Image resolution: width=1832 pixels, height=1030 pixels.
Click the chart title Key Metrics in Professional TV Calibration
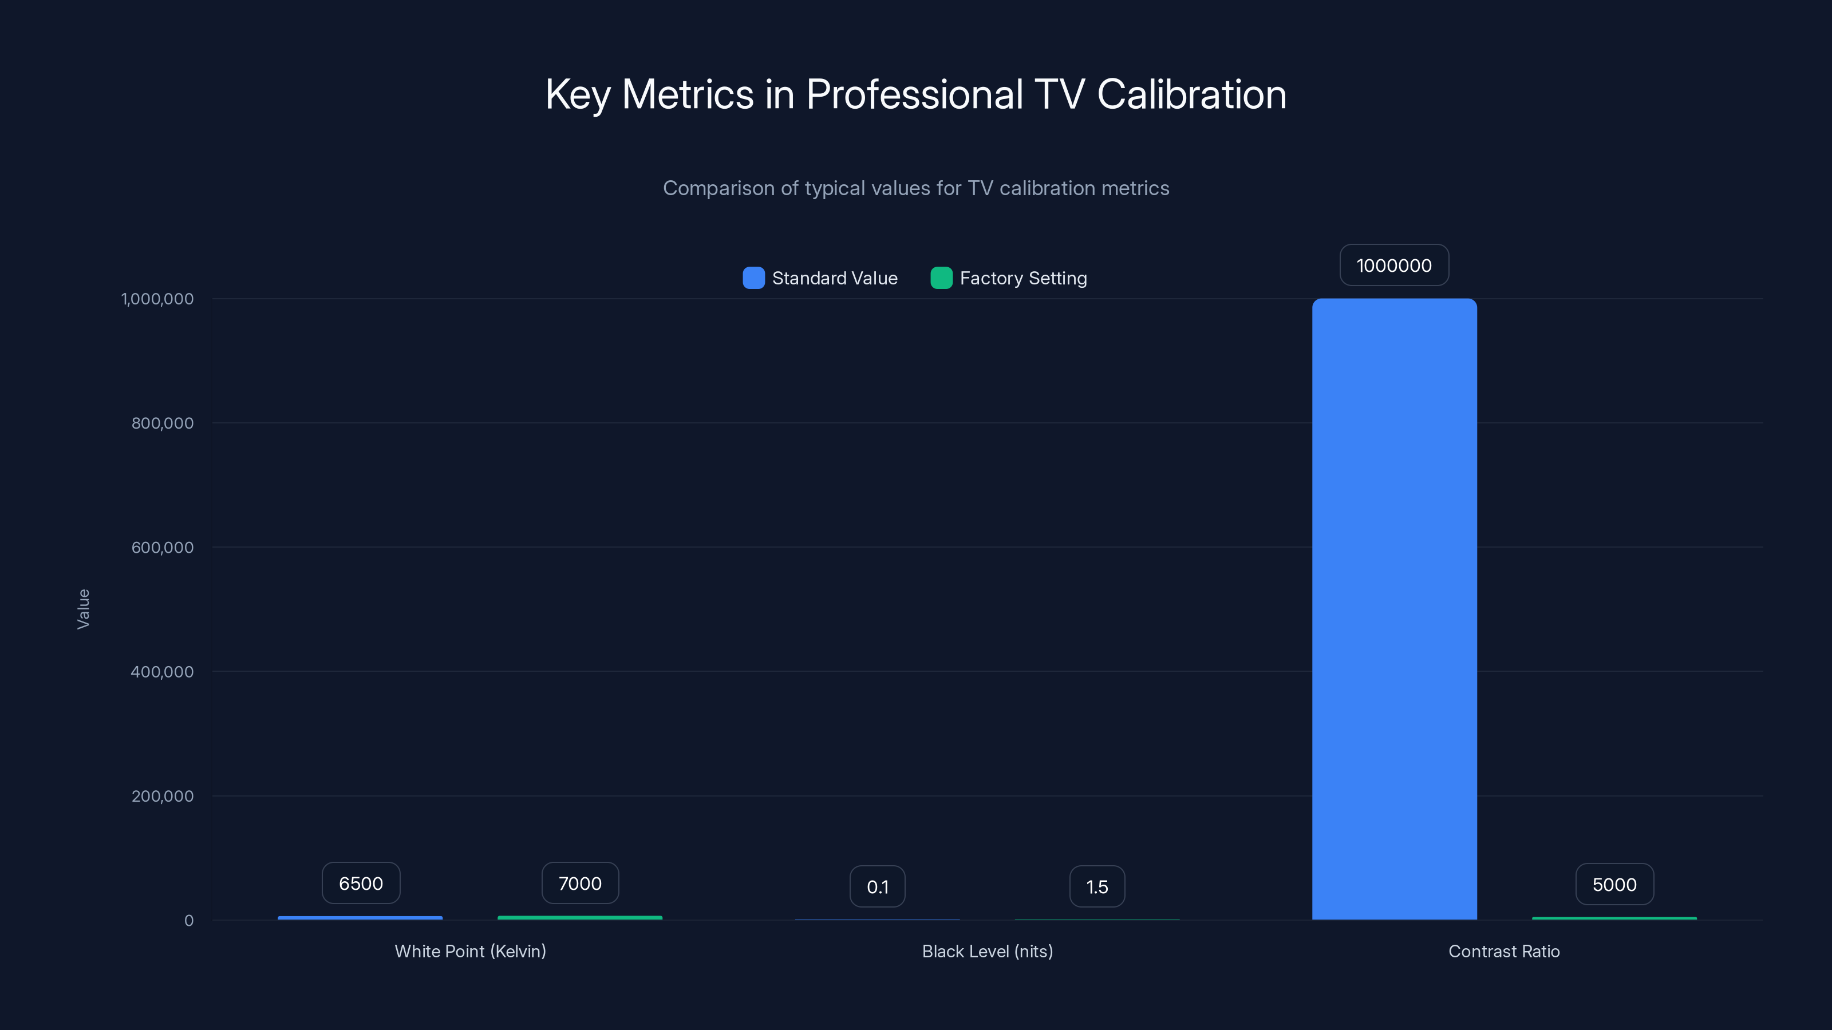pos(916,94)
